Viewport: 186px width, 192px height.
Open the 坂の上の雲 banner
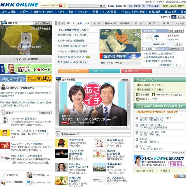13,78
